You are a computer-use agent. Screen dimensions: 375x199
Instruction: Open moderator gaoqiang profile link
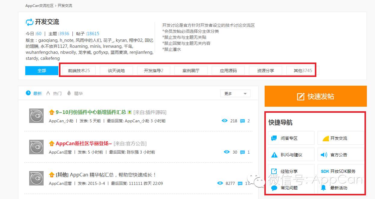click(x=48, y=40)
